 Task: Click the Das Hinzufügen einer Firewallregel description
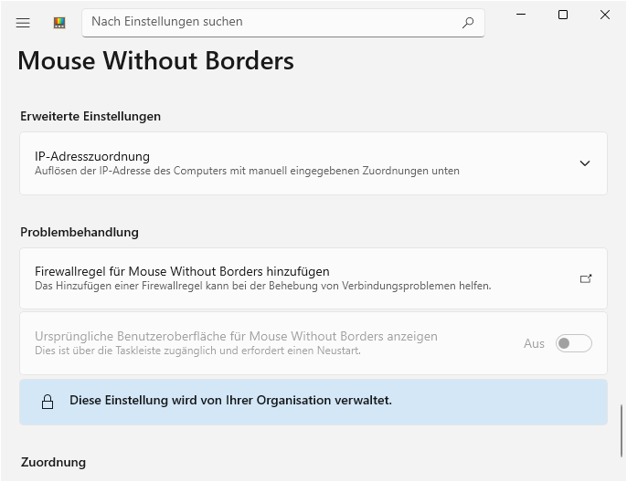(263, 286)
